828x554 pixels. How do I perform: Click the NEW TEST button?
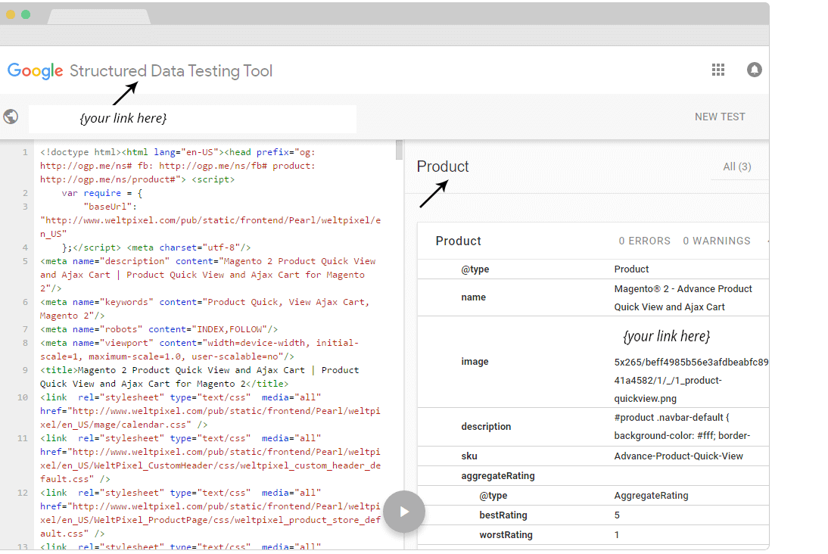tap(720, 117)
